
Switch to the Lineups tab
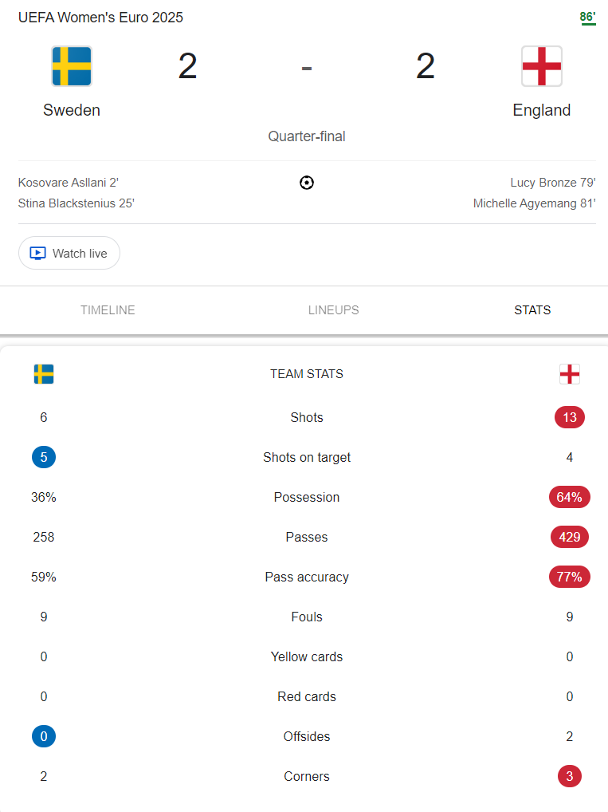click(x=334, y=310)
